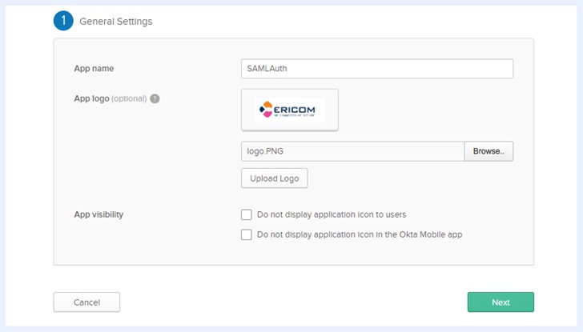Click the Upload Logo button
583x332 pixels.
click(274, 178)
